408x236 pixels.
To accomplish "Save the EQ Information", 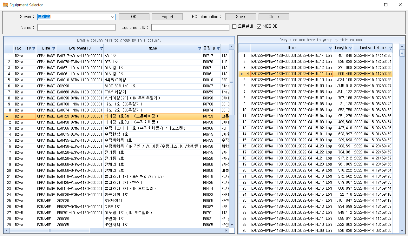I will click(x=240, y=17).
